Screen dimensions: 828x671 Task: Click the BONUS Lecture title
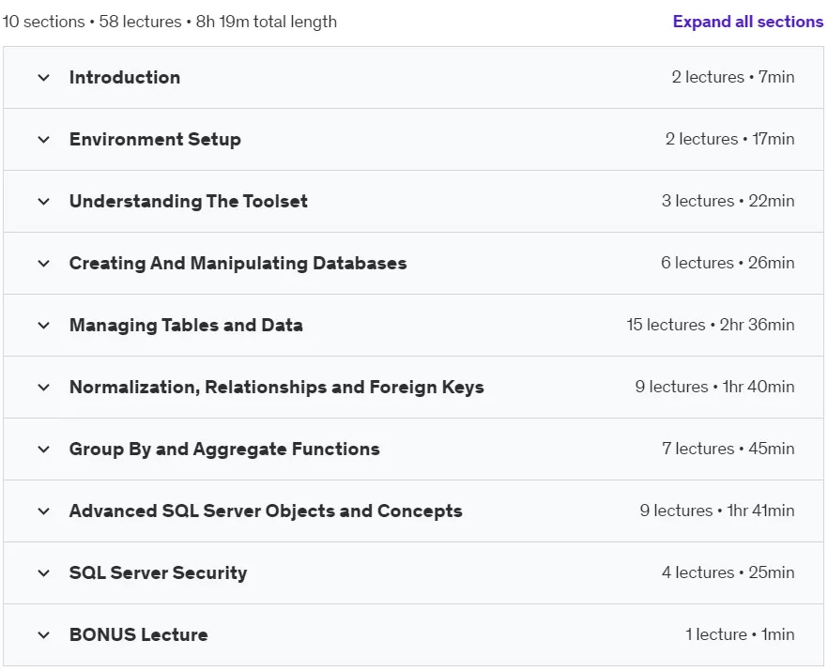click(x=138, y=634)
